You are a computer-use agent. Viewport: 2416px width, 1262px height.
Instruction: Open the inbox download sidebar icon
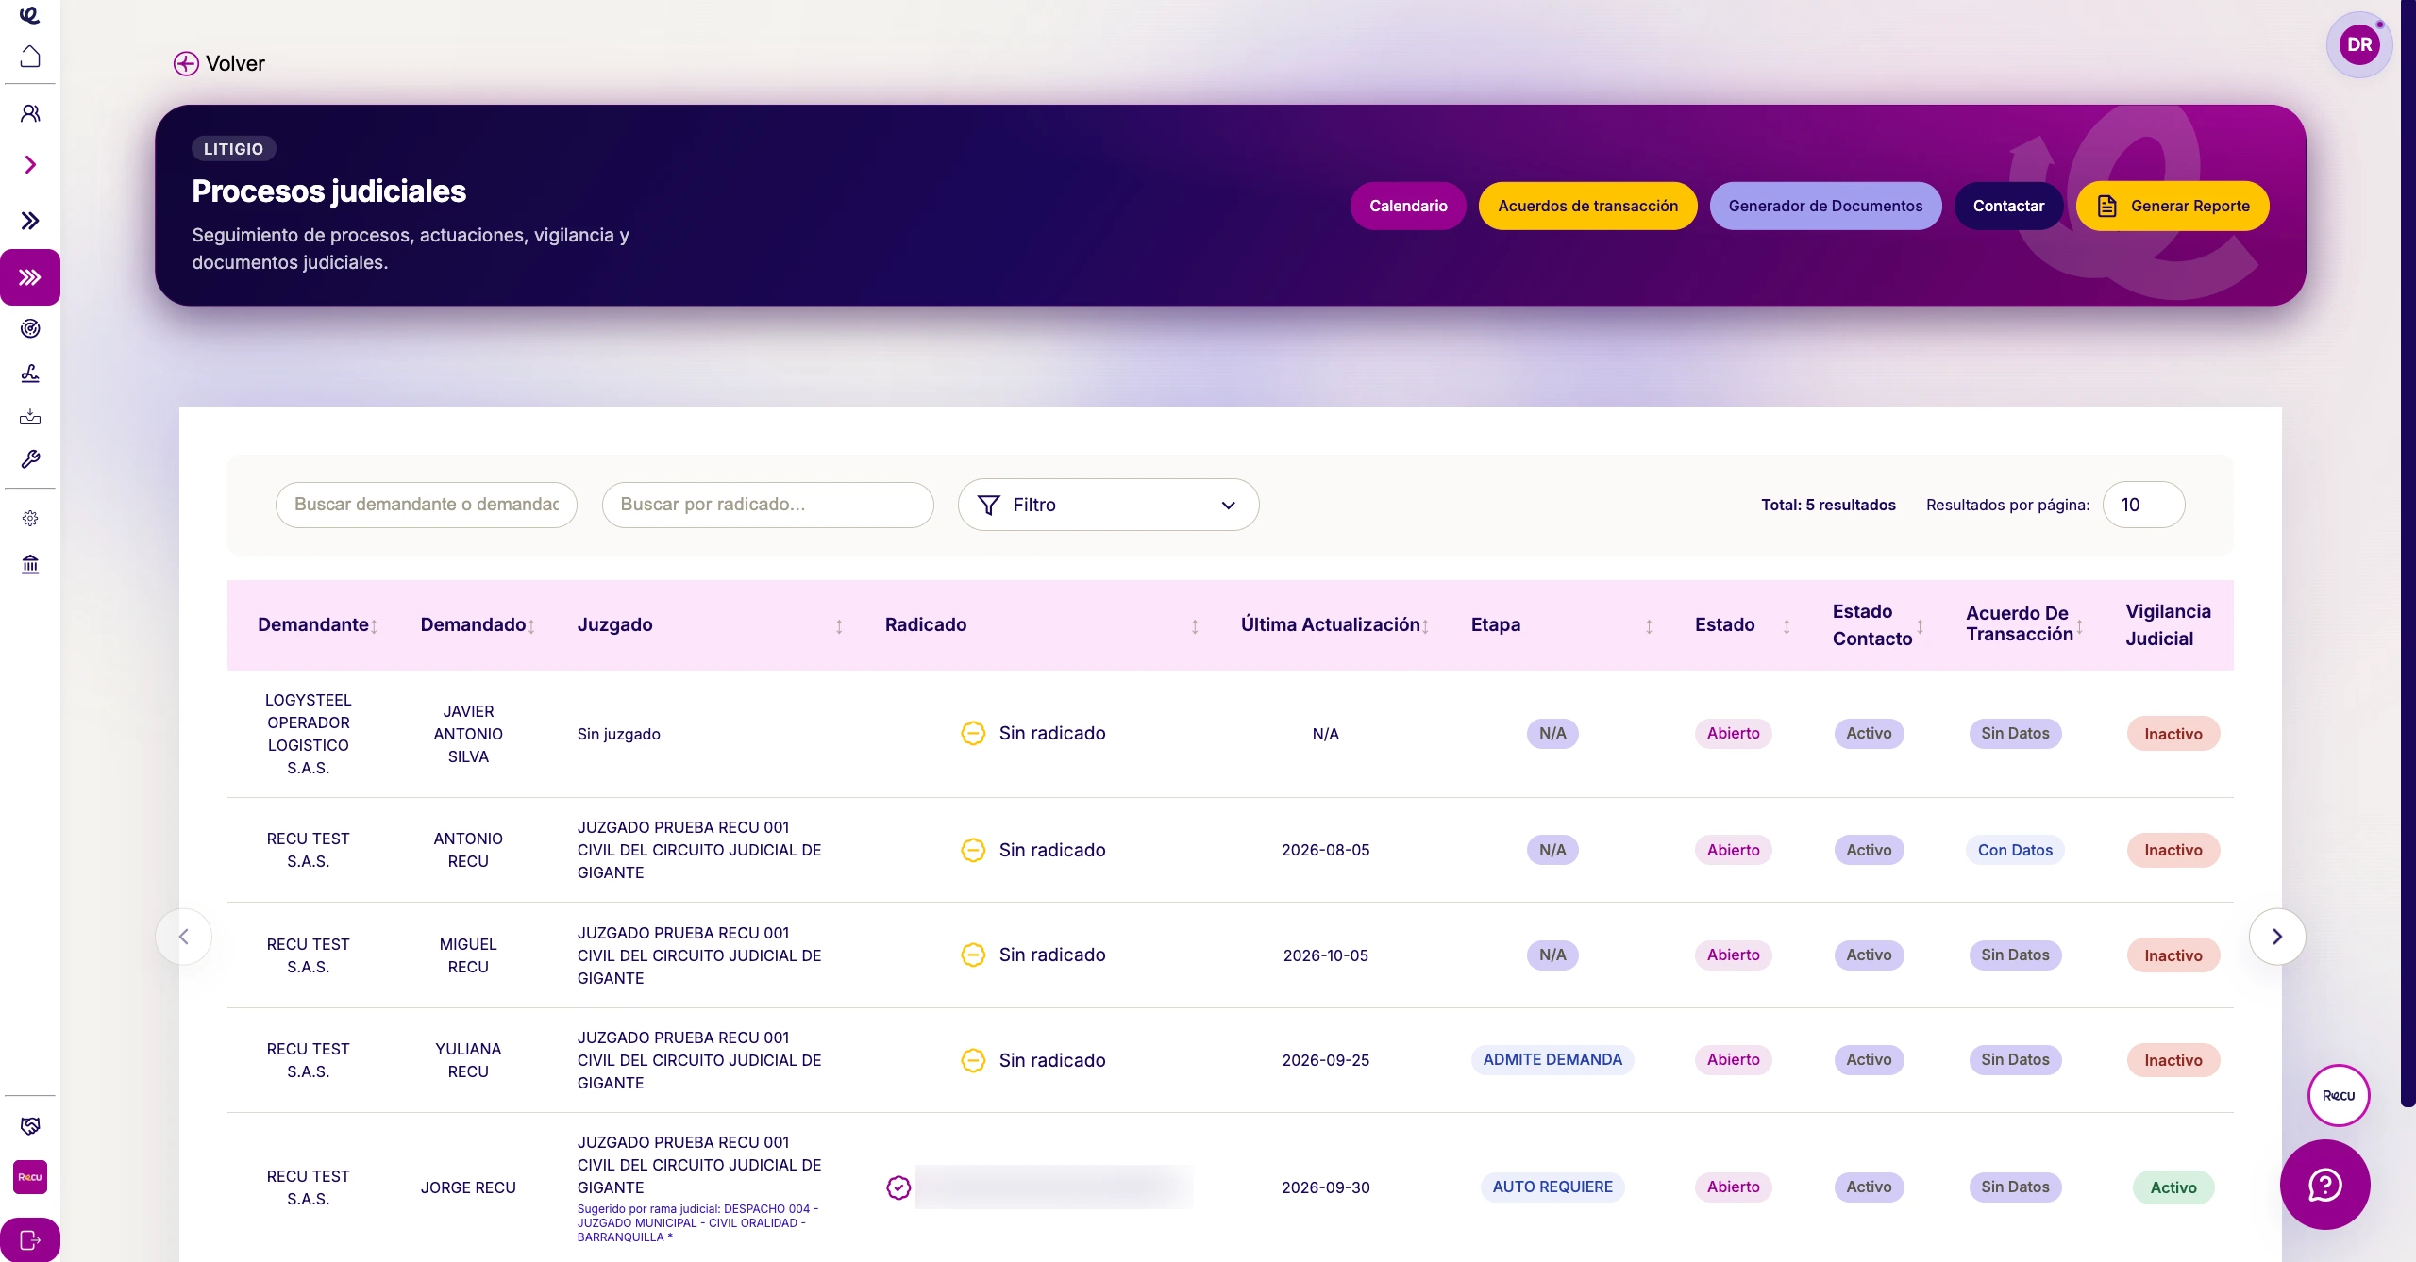[30, 417]
